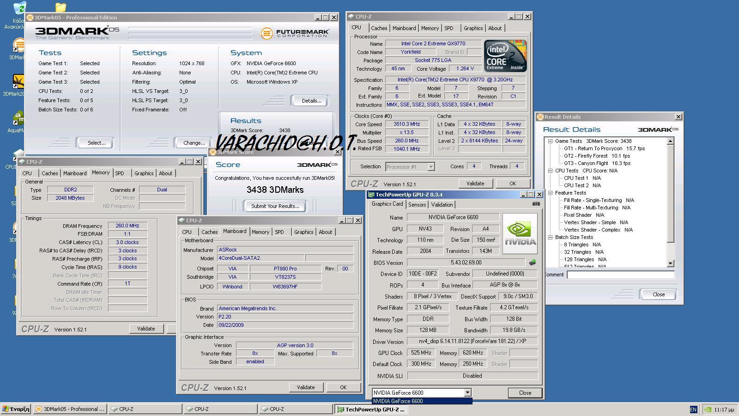Collapse the CPU Tests tree node
The height and width of the screenshot is (416, 739).
coord(550,171)
